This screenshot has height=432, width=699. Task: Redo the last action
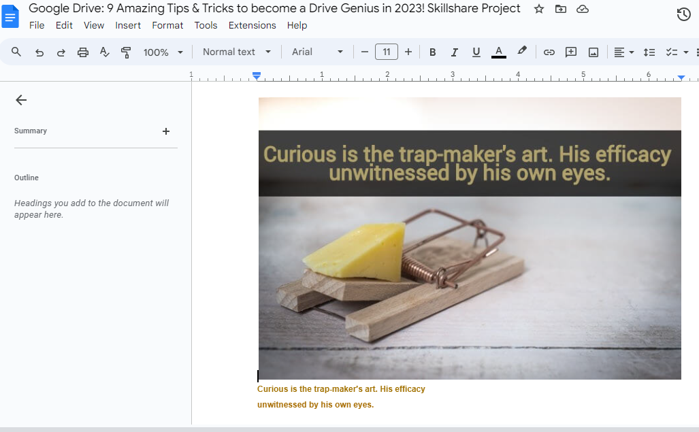click(x=61, y=52)
